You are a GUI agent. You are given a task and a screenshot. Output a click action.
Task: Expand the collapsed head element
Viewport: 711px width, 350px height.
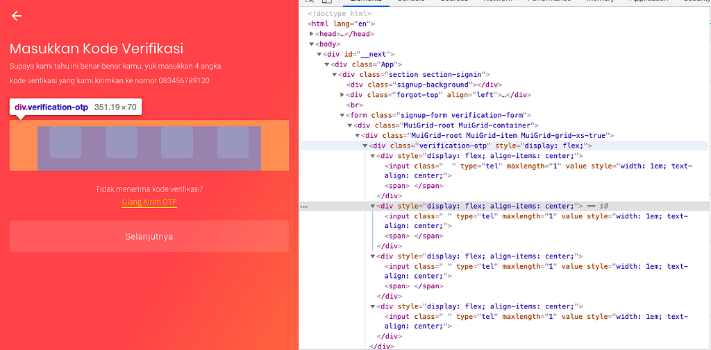click(x=312, y=34)
